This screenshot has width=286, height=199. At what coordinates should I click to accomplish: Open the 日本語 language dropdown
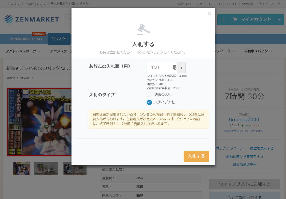[x=13, y=4]
